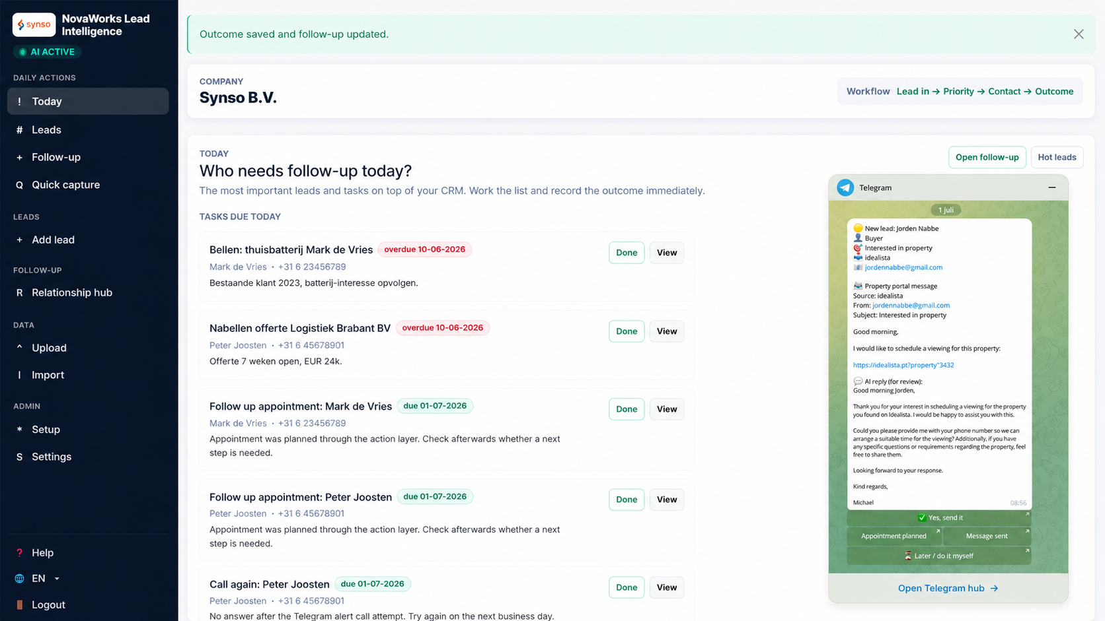The width and height of the screenshot is (1105, 621).
Task: Click Later / do it myself
Action: 939,556
